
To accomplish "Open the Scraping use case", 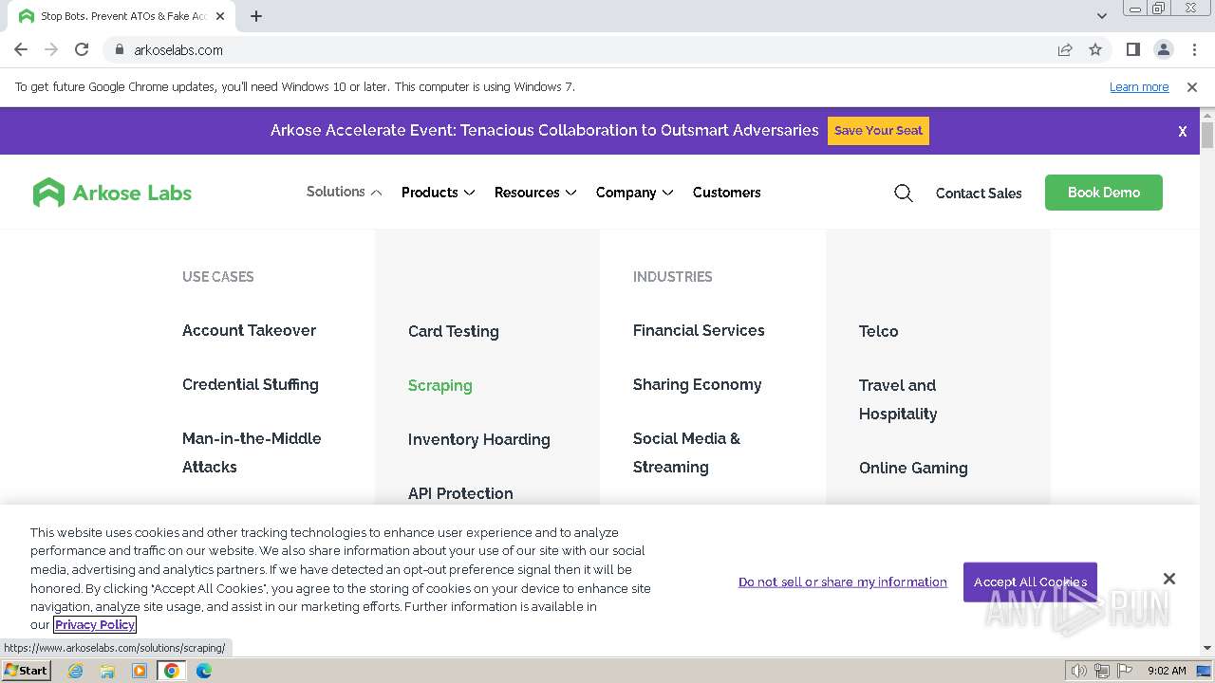I will 439,385.
